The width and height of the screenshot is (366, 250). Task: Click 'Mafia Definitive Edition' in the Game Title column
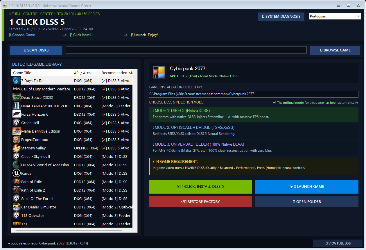(41, 131)
